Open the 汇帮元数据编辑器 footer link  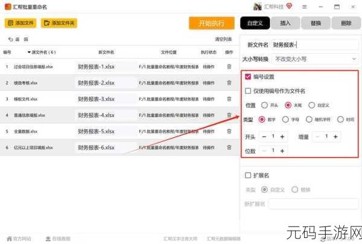pos(223,239)
